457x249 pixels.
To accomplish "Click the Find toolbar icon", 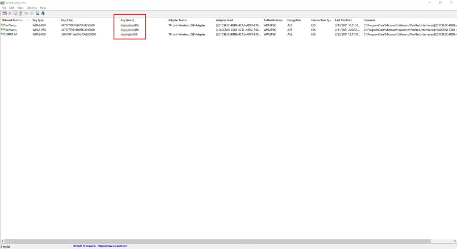I will (x=37, y=13).
